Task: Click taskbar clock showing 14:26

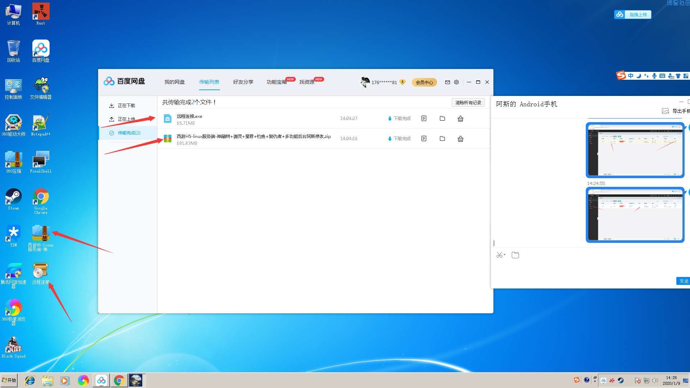Action: [x=671, y=380]
